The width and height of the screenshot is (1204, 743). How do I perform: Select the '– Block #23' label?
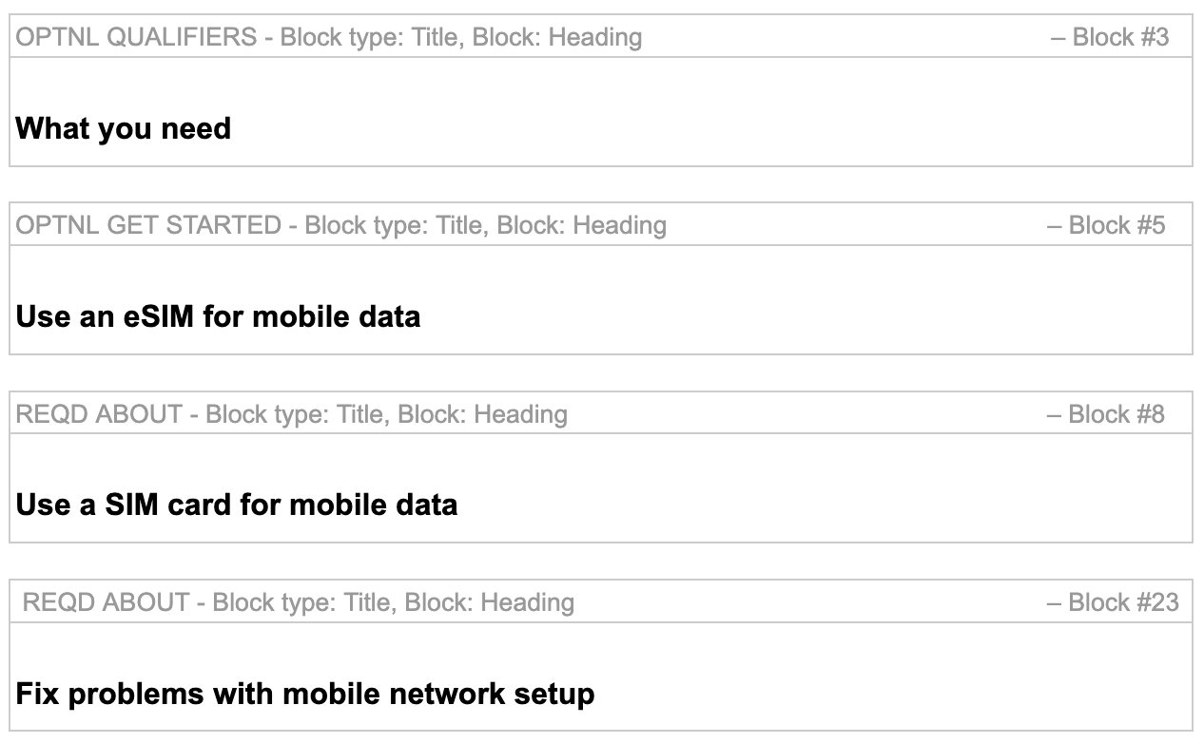pyautogui.click(x=1113, y=602)
